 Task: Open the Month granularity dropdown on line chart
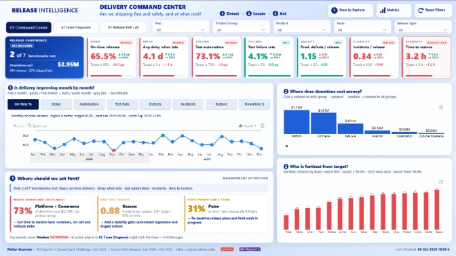(x=247, y=126)
